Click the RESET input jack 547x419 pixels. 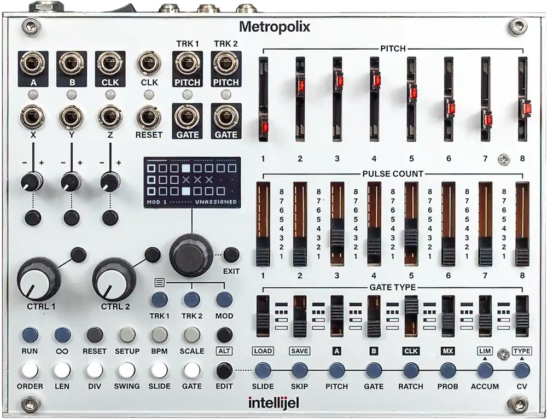(x=149, y=117)
